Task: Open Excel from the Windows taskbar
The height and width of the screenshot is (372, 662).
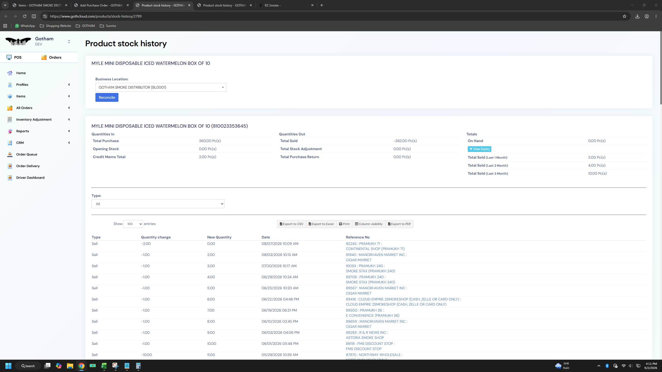Action: click(104, 366)
